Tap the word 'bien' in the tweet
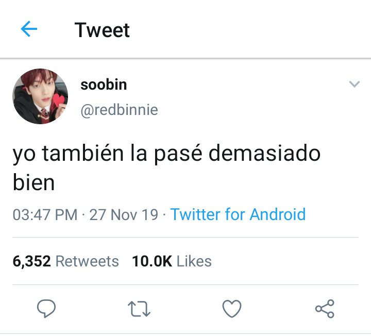 33,182
